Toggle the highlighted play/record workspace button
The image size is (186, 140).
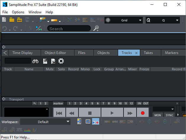[96, 122]
